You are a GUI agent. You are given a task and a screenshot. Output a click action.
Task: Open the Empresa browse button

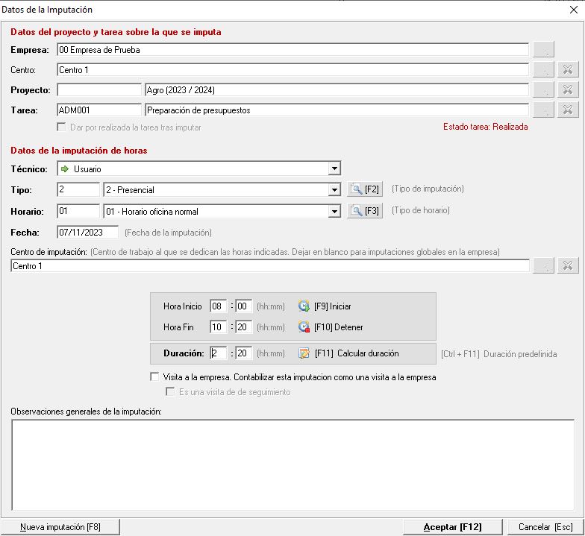545,50
